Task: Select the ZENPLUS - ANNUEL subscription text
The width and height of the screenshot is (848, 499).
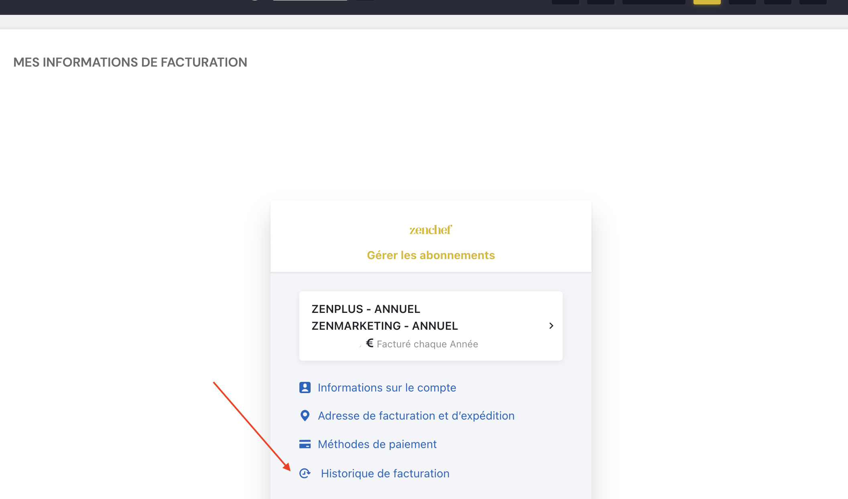Action: tap(366, 309)
